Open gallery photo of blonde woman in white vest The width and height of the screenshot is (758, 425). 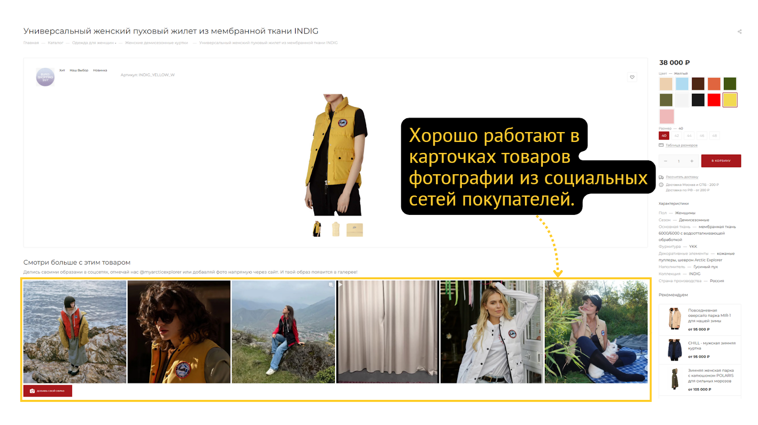492,332
